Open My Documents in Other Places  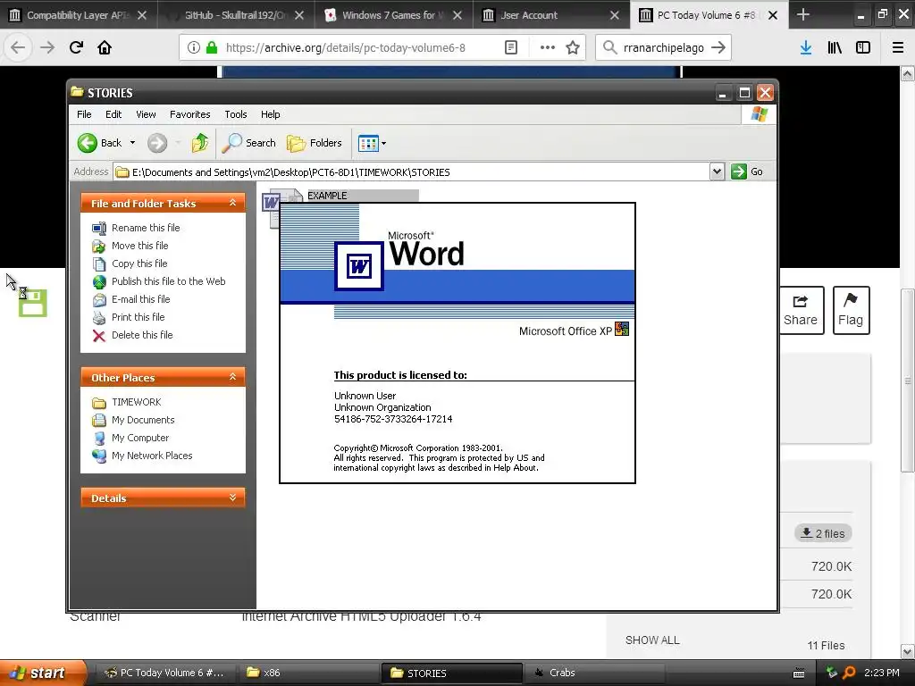(143, 420)
